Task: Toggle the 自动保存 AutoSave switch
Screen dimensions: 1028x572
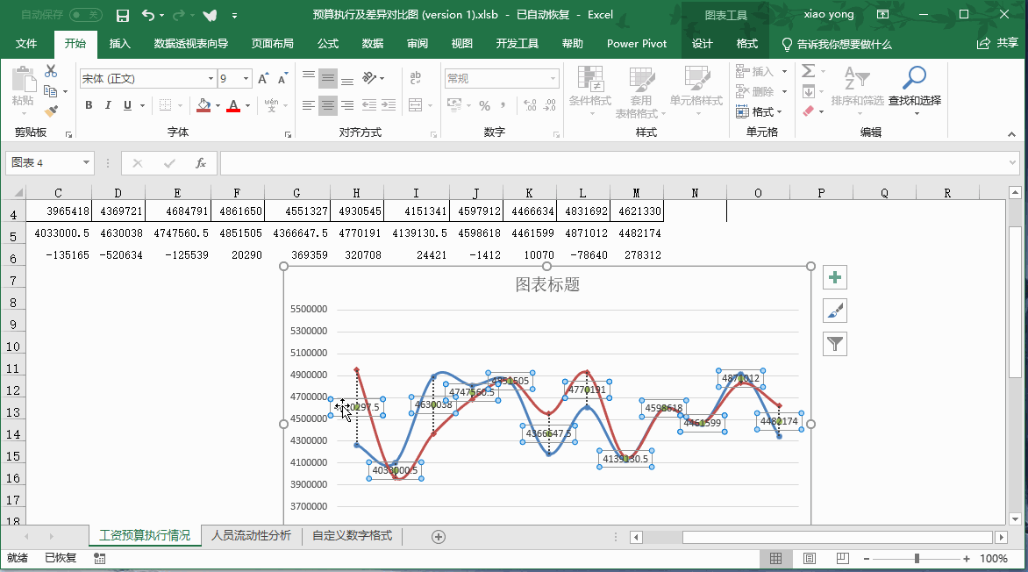Action: point(86,14)
